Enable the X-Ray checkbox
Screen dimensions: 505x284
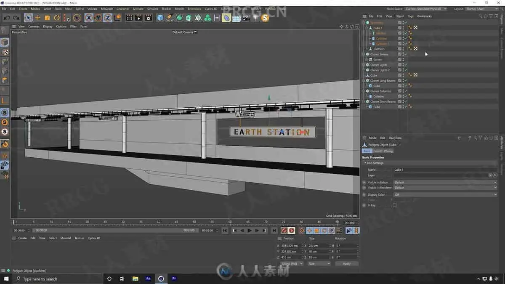pyautogui.click(x=395, y=205)
